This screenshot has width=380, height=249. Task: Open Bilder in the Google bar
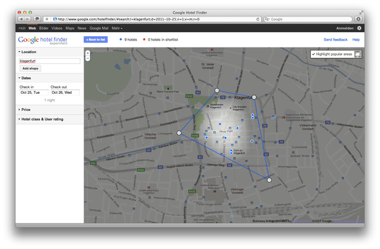click(44, 28)
